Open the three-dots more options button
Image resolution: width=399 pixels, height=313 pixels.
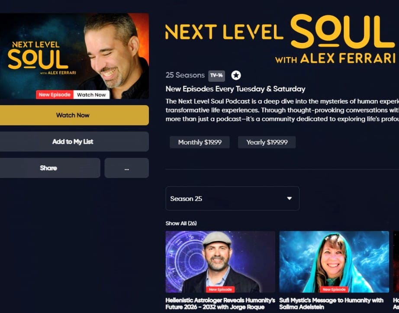tap(126, 168)
